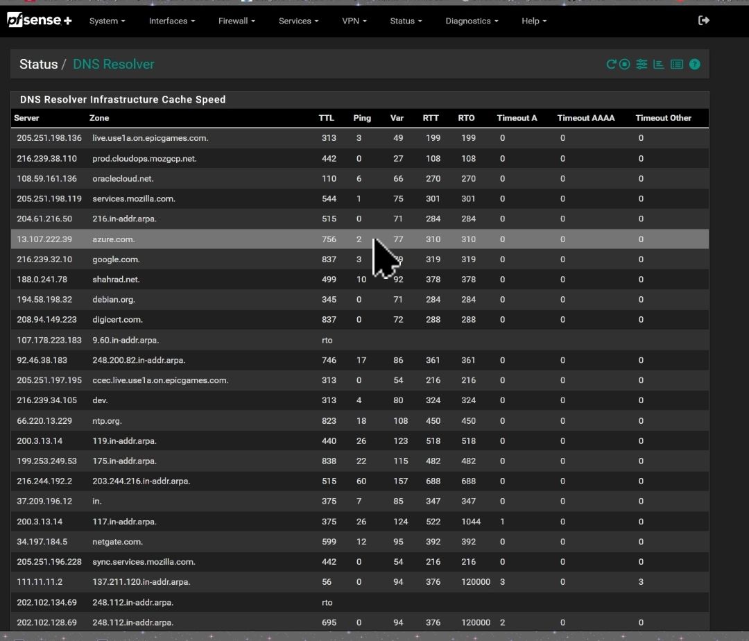Click the Status breadcrumb text
The image size is (749, 641).
pyautogui.click(x=39, y=65)
